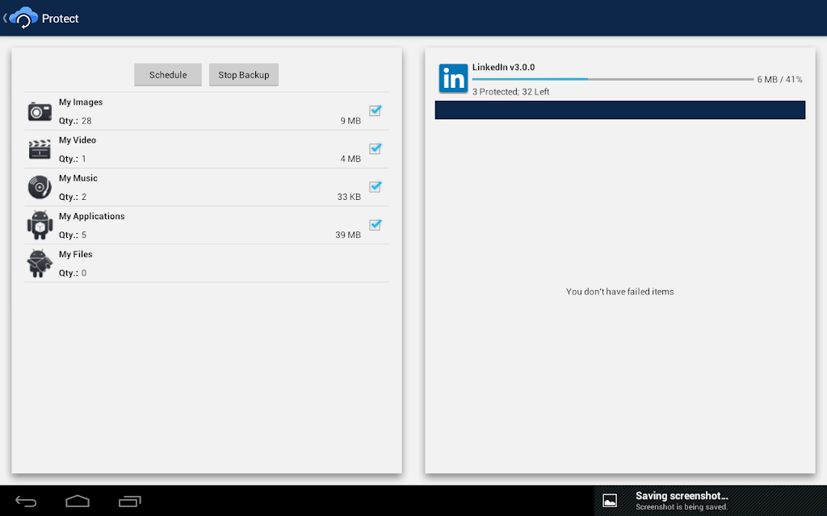The height and width of the screenshot is (516, 827).
Task: Tap the Android home navigation icon
Action: click(x=78, y=501)
